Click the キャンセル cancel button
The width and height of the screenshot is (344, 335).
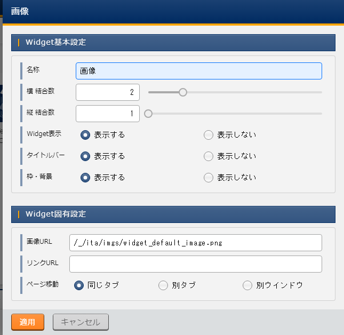81,322
